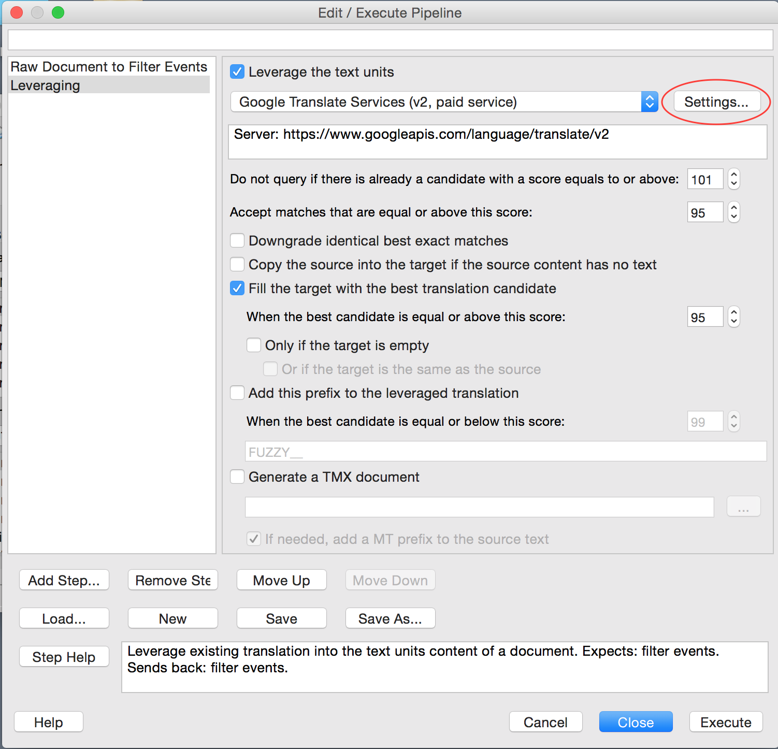Expand the Google Translate Services dropdown

pos(649,102)
